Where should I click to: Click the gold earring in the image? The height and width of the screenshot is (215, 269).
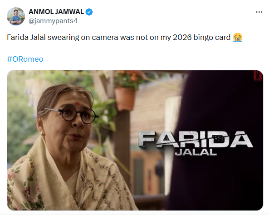[42, 133]
